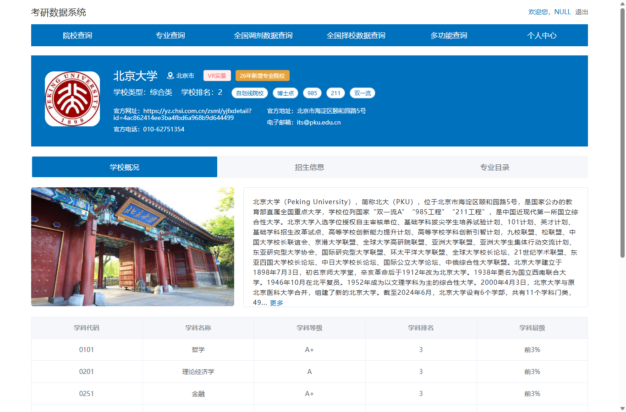Click the email its@pku.edu.cn

pos(318,122)
